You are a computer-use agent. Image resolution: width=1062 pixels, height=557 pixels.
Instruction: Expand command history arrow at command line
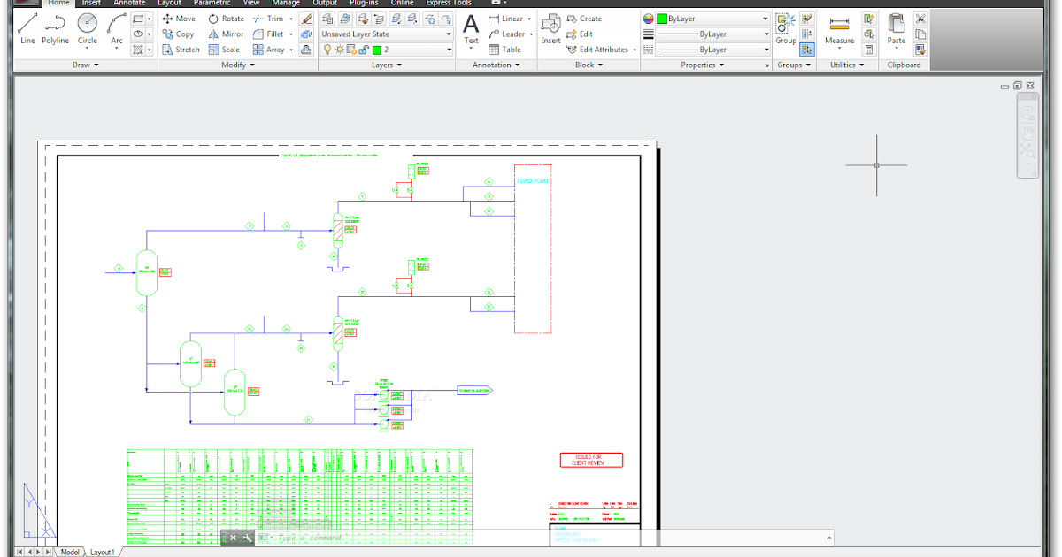(x=829, y=538)
